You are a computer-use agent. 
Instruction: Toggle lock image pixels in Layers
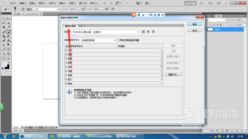click(214, 25)
